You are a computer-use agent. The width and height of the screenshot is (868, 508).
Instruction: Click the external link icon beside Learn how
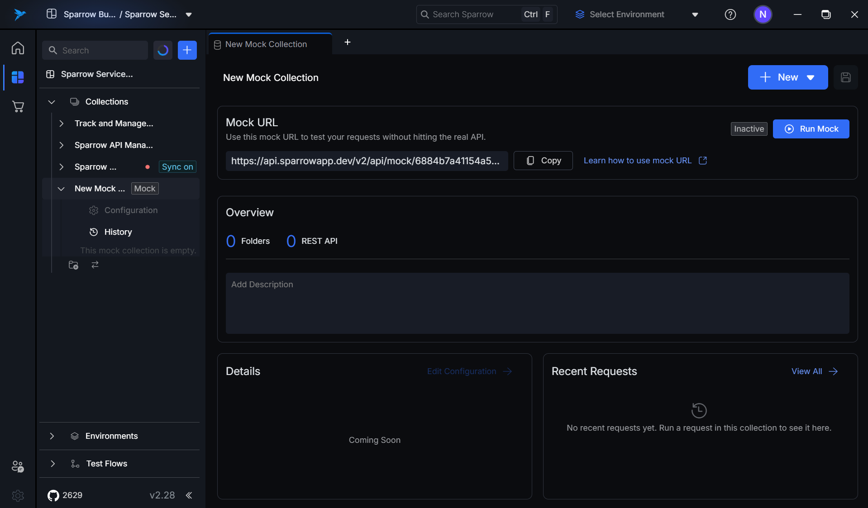tap(703, 161)
